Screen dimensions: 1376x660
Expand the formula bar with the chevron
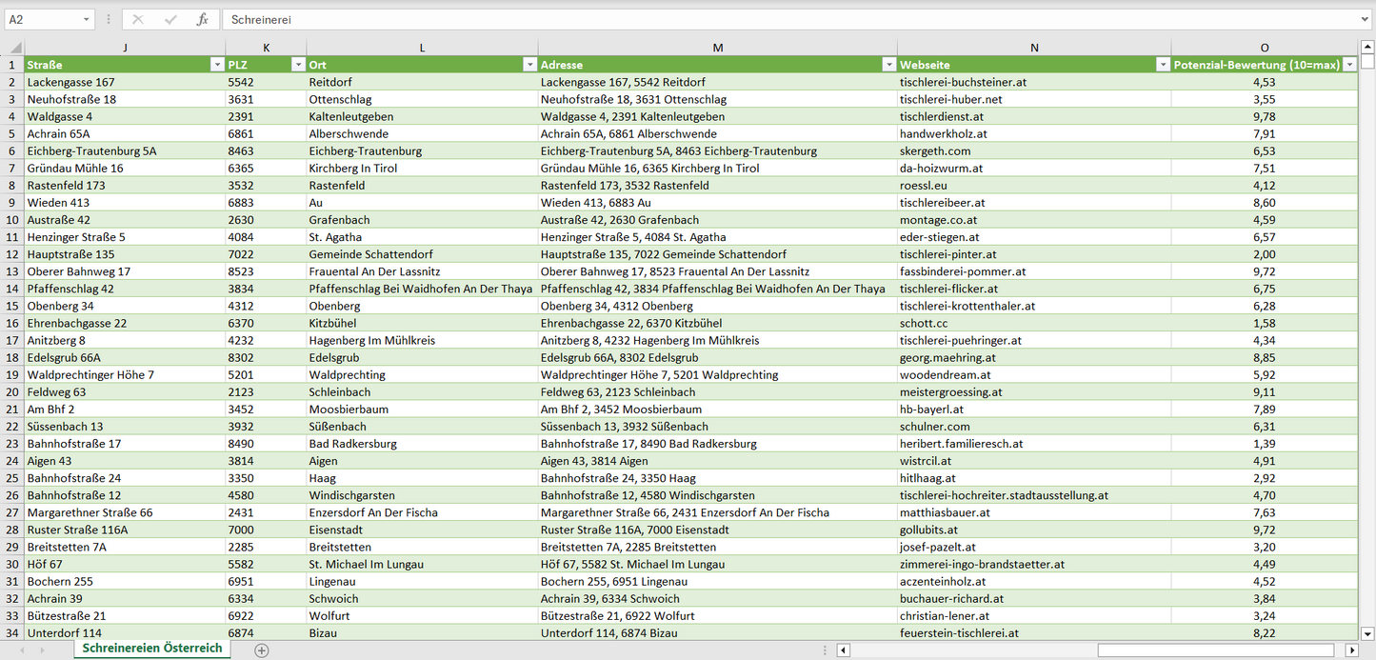pyautogui.click(x=1366, y=19)
